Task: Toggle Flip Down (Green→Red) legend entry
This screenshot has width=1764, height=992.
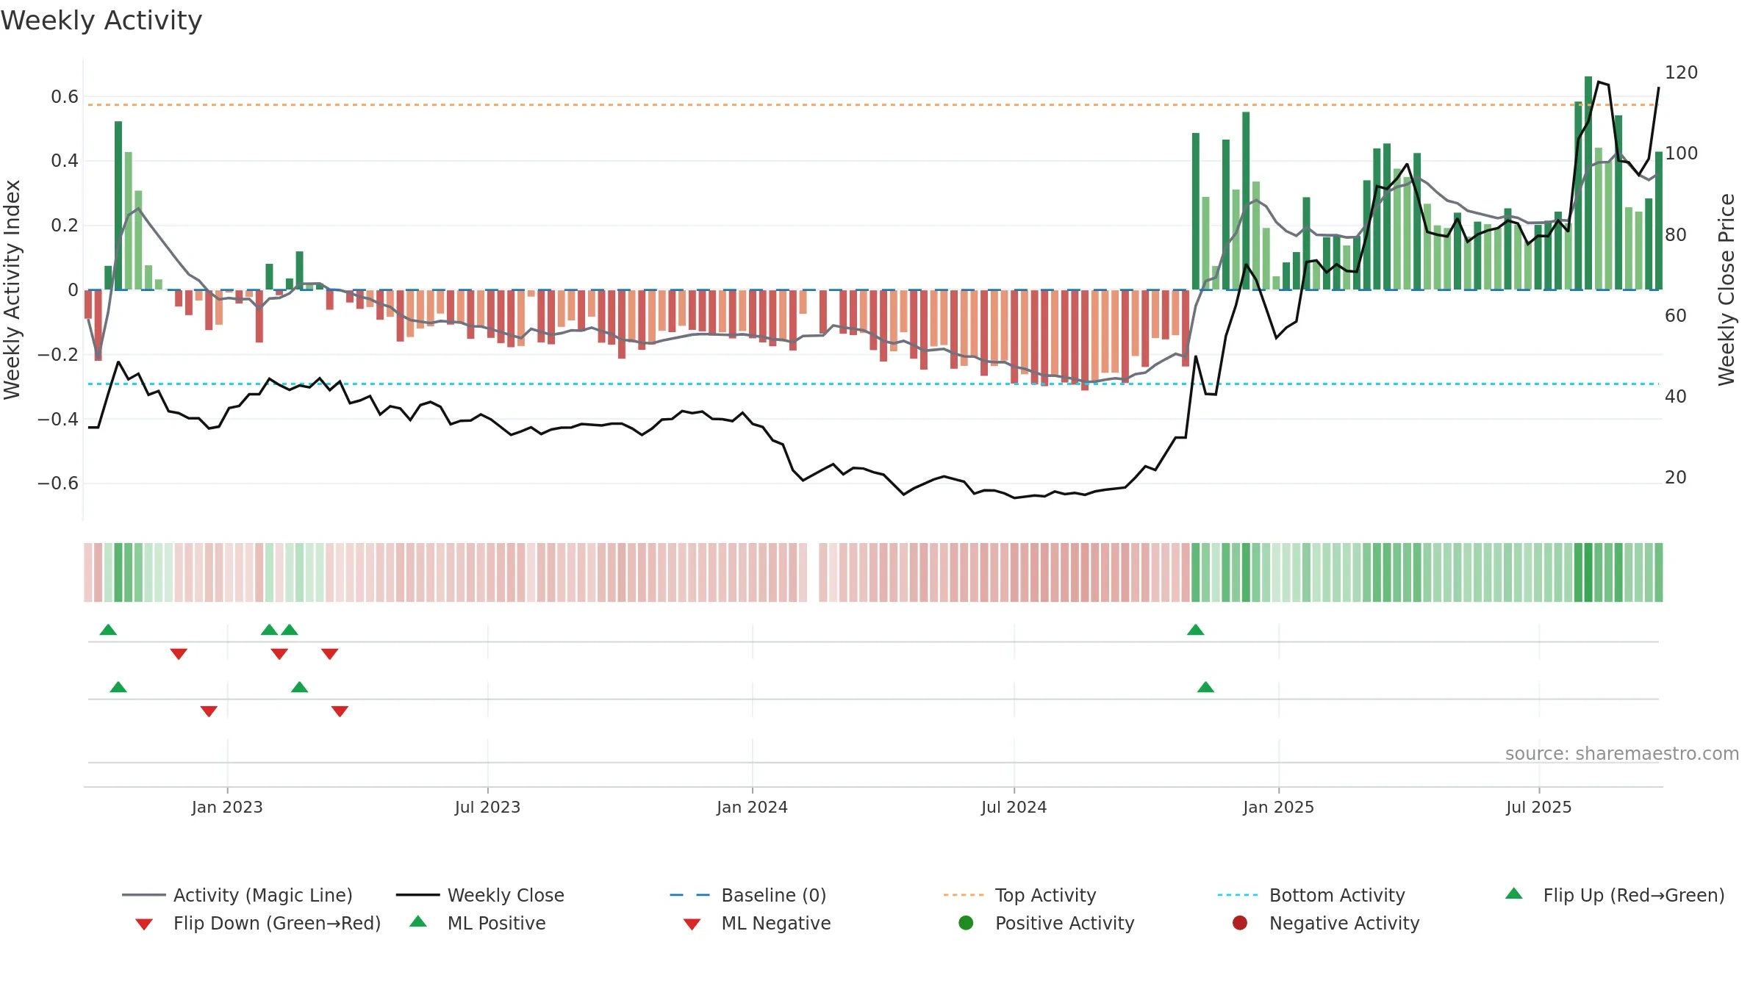Action: (257, 923)
